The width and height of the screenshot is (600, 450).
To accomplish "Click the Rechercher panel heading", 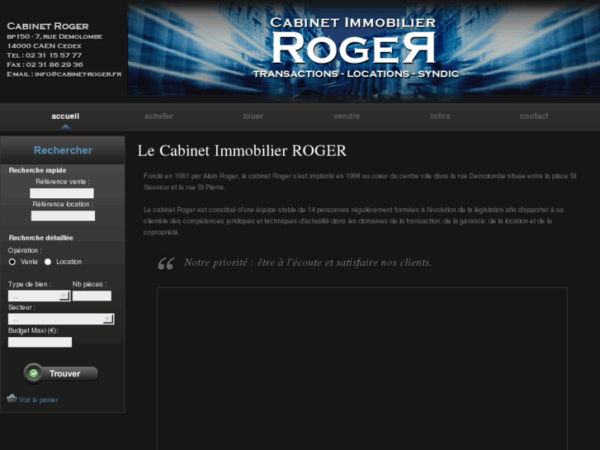I will (63, 150).
